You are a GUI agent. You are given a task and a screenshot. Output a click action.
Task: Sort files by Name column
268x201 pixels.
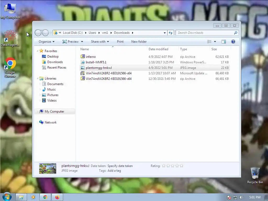[x=113, y=49]
